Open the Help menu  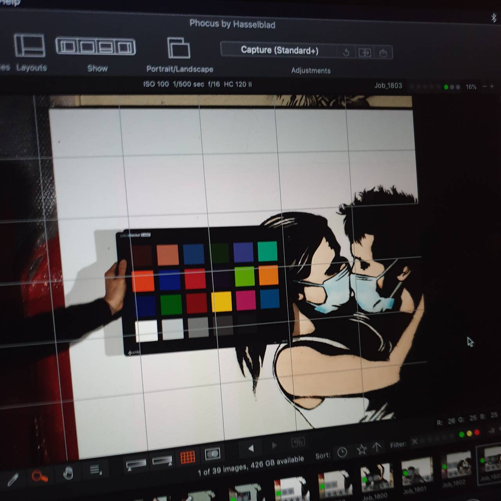point(11,2)
